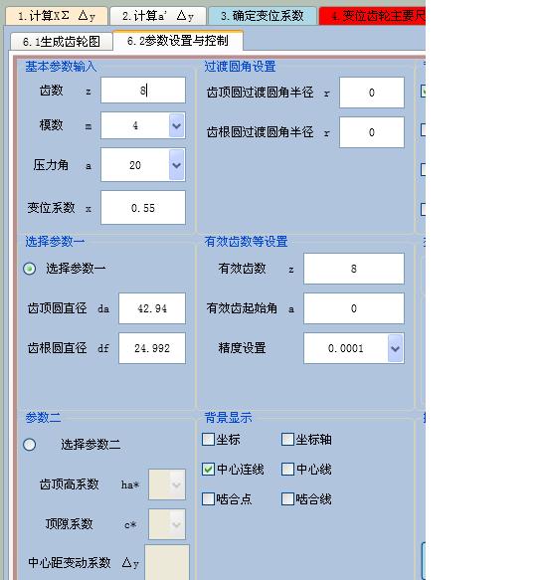The image size is (537, 580).
Task: Toggle the 啮合线 checkbox
Action: 287,498
